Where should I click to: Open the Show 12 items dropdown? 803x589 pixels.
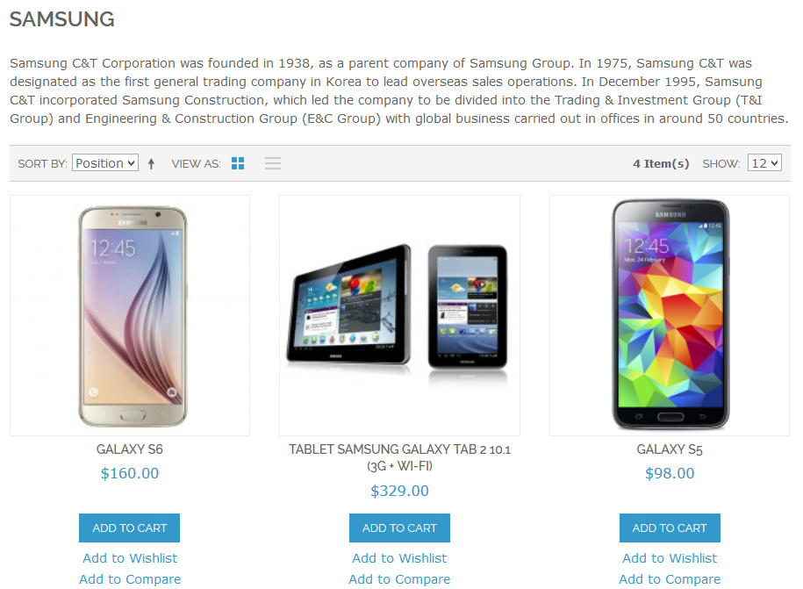tap(764, 163)
